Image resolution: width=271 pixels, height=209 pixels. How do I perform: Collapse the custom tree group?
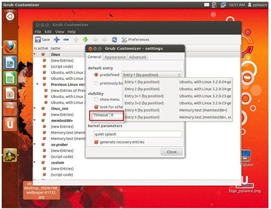[35, 162]
